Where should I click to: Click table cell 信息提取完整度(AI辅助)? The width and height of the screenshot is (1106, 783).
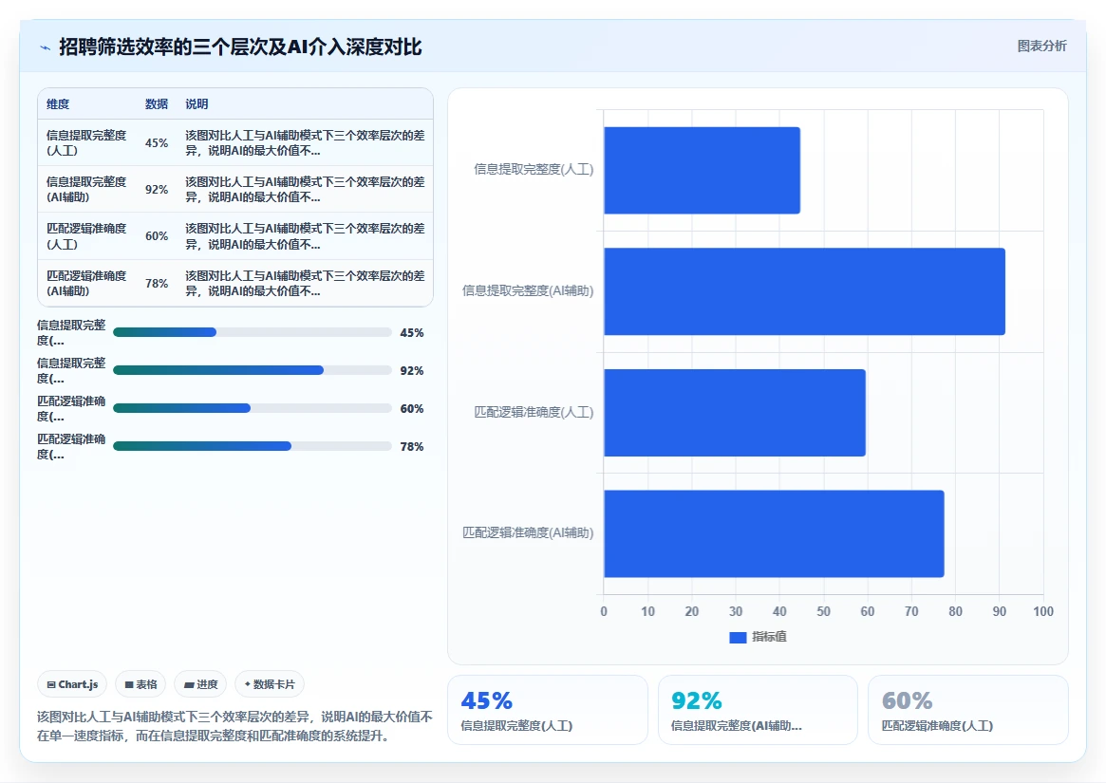coord(86,189)
